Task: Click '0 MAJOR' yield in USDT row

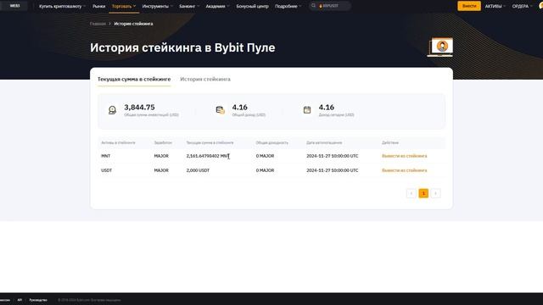Action: pyautogui.click(x=265, y=170)
